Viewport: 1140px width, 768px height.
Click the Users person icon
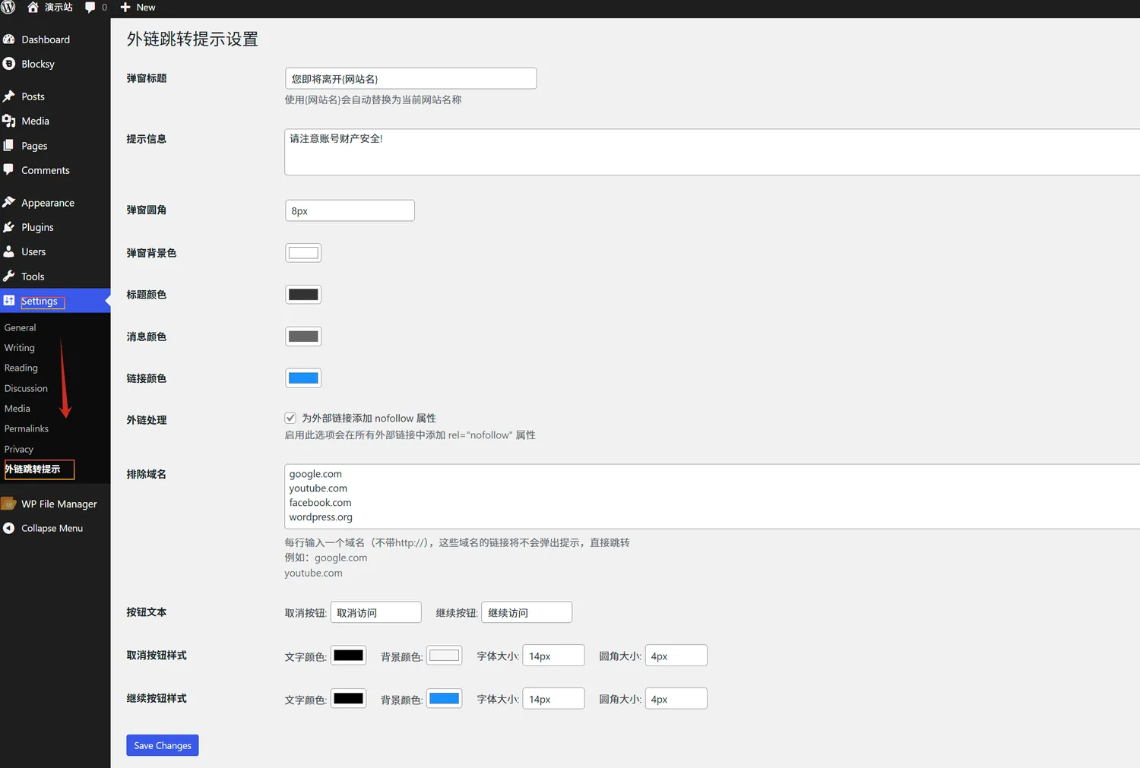pyautogui.click(x=9, y=251)
